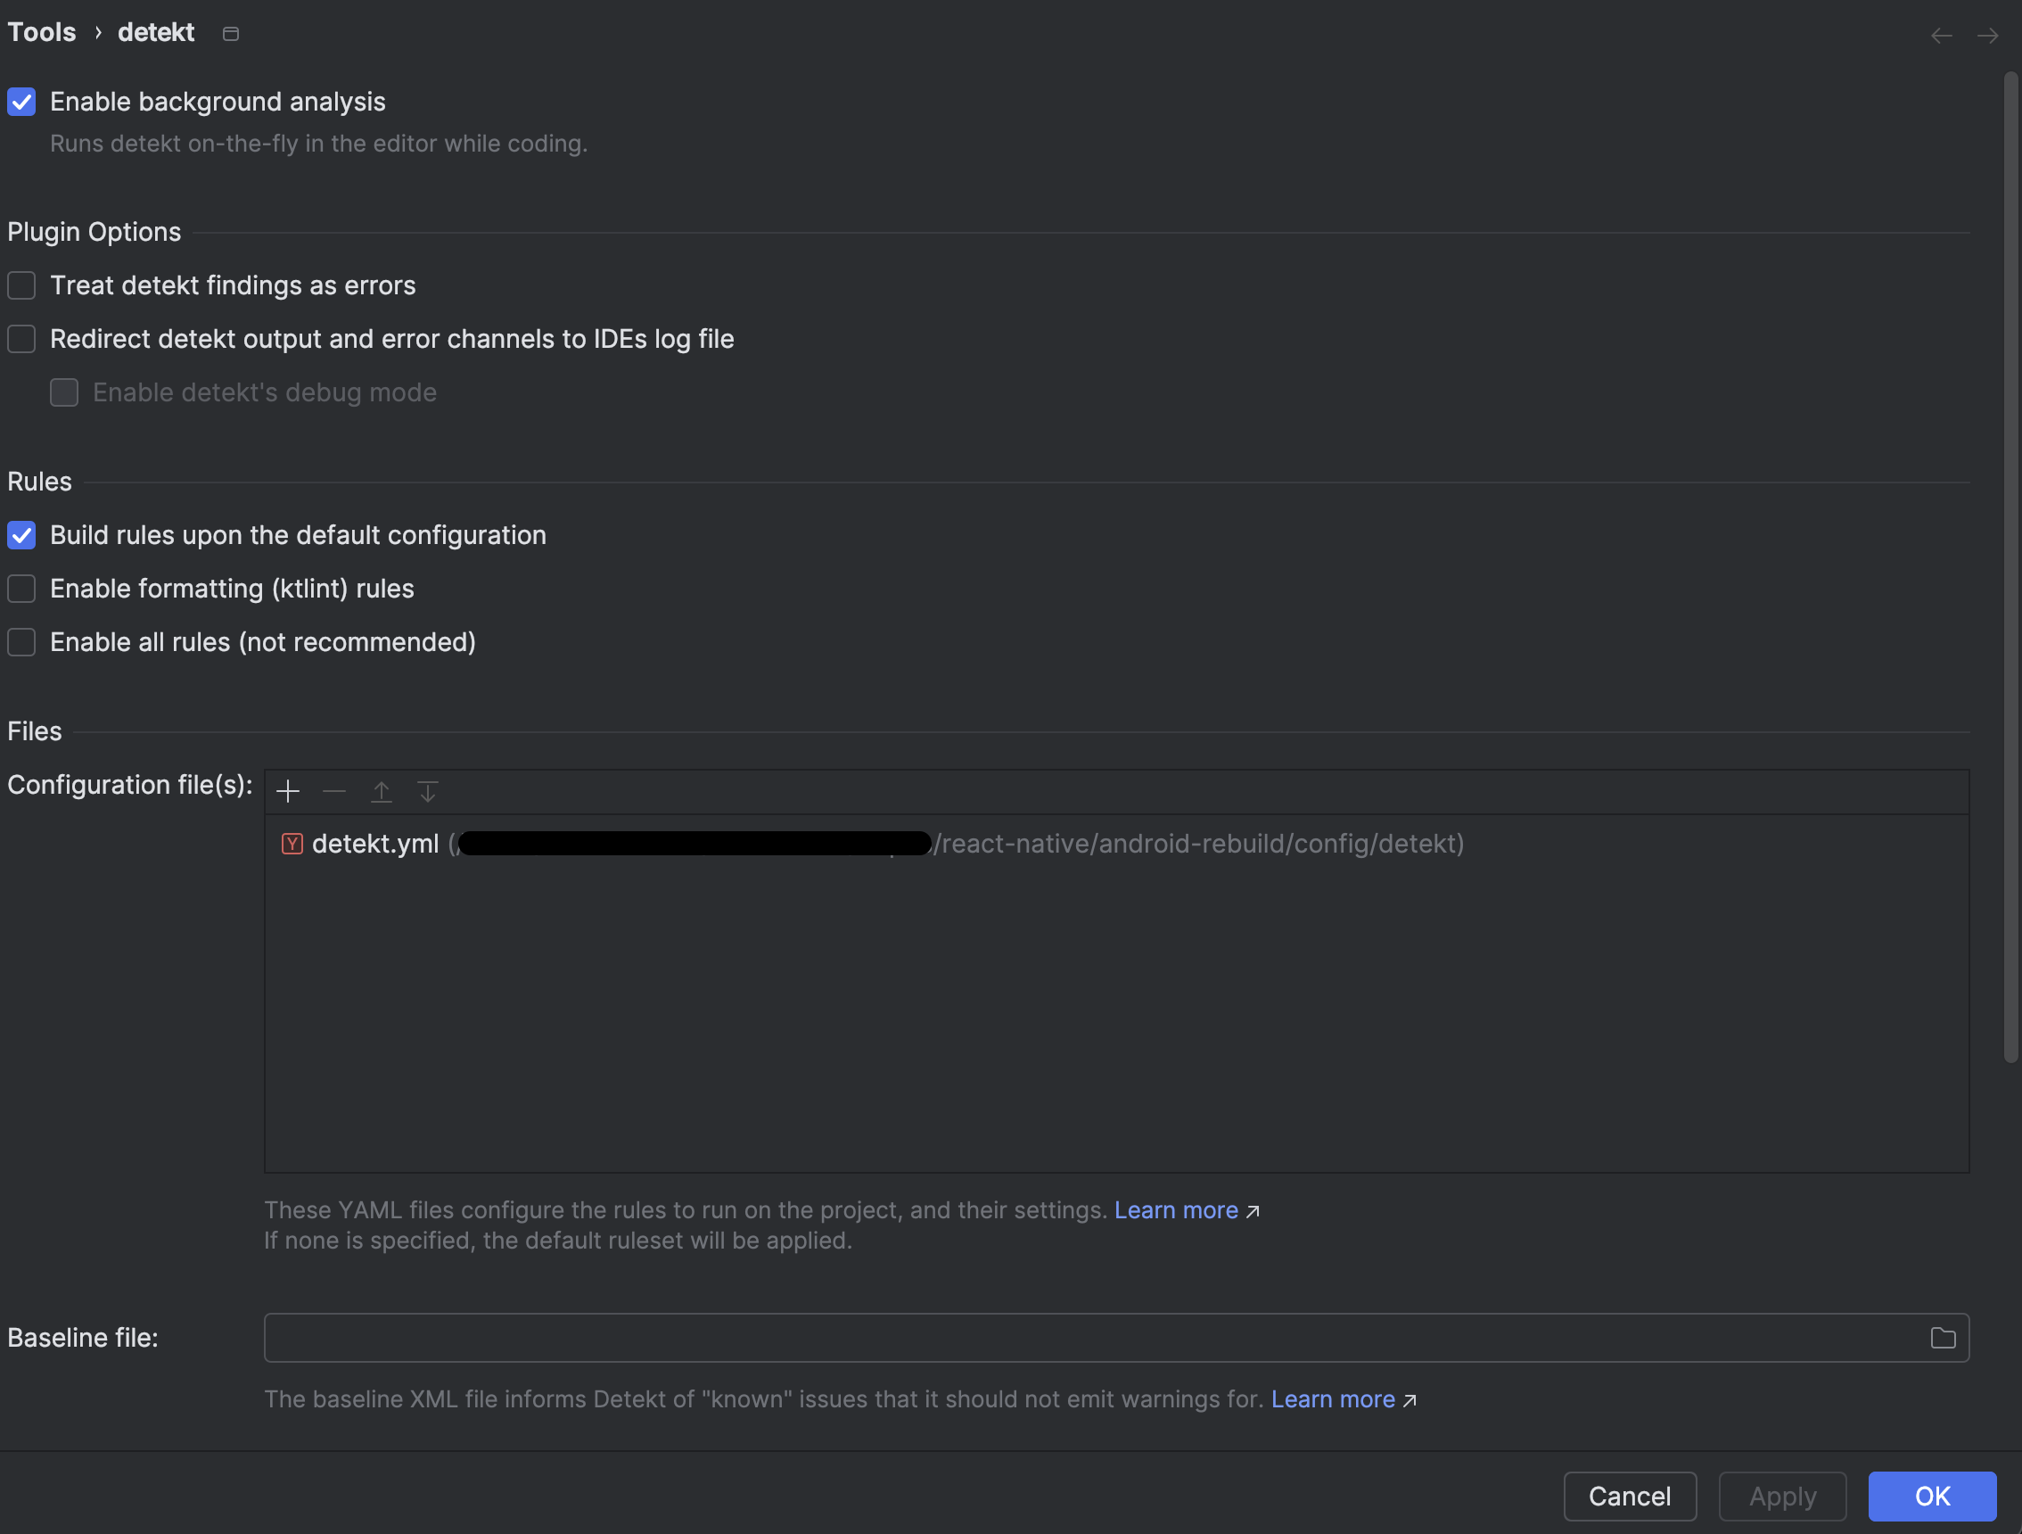2022x1534 pixels.
Task: Click the Baseline file label
Action: (83, 1339)
